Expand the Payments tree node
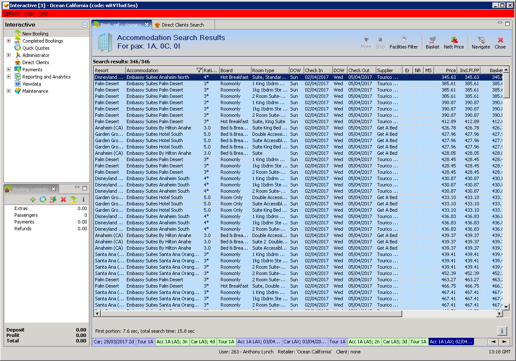 [x=9, y=70]
